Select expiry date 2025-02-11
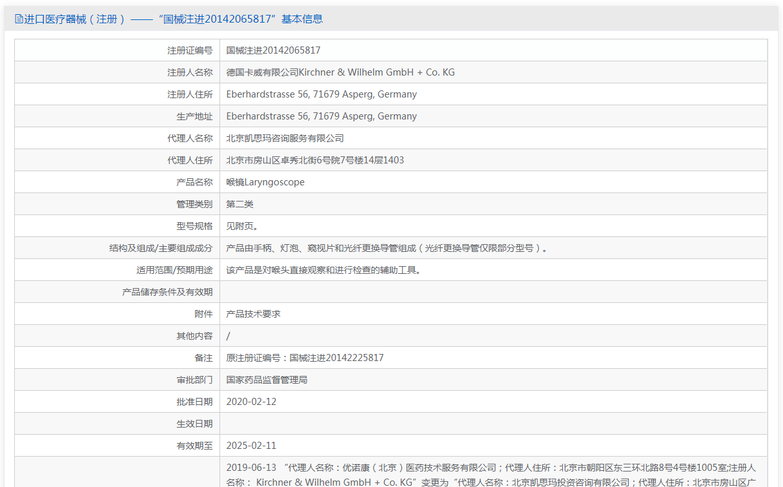783x487 pixels. tap(251, 446)
